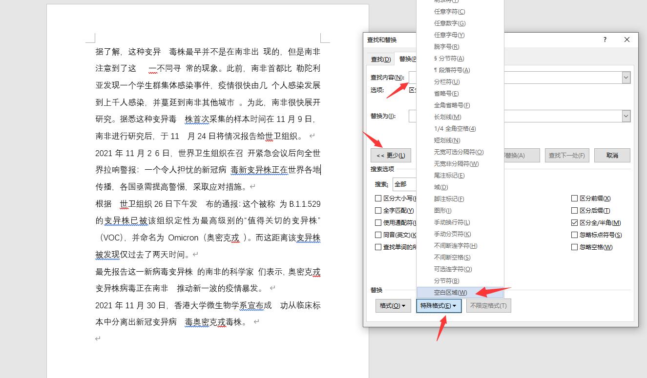Open the 替换(P) tab

point(407,59)
